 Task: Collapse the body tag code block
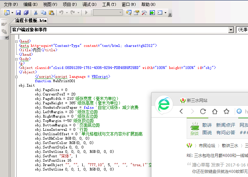click(x=16, y=59)
